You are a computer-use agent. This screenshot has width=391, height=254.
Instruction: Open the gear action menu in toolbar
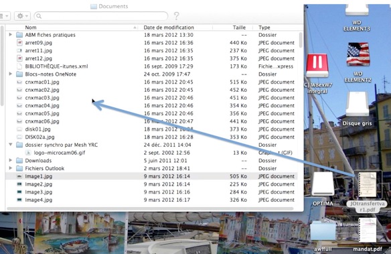(22, 16)
